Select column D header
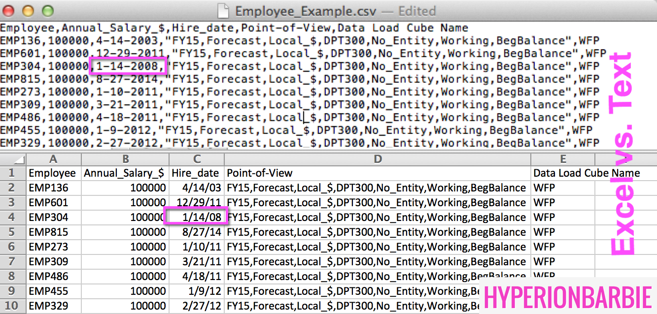Screen dimensions: 657x314 pyautogui.click(x=377, y=159)
